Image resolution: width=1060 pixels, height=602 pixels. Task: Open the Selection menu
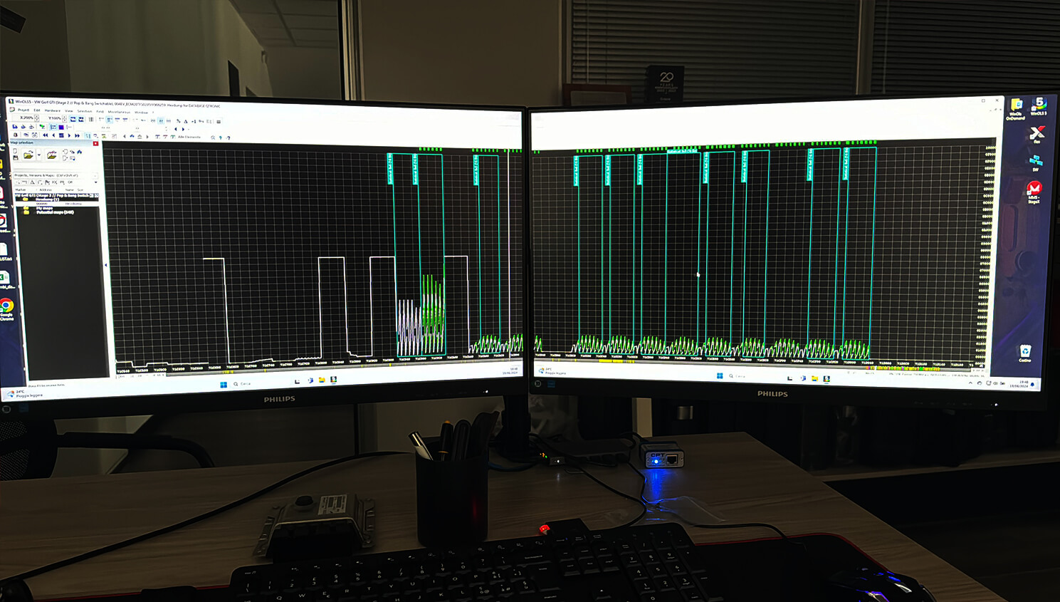pos(84,112)
